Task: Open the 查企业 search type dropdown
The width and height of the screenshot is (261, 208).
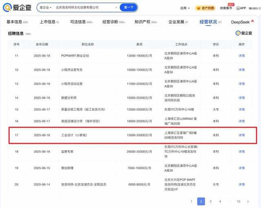Action: tap(45, 7)
